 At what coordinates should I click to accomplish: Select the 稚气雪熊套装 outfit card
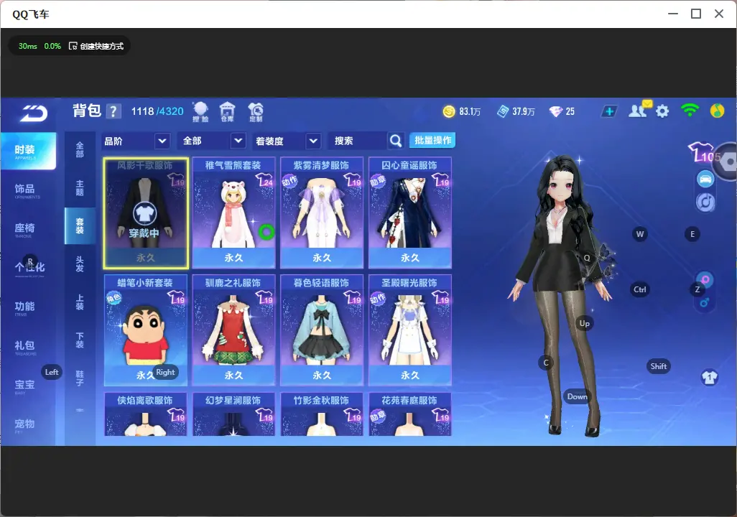(233, 213)
